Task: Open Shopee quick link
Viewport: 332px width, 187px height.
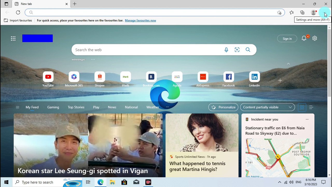Action: click(x=100, y=79)
